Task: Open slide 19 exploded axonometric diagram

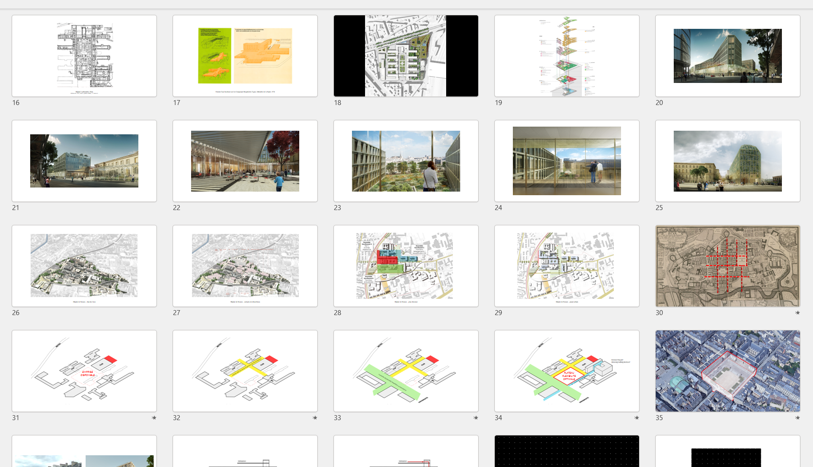Action: pos(567,56)
